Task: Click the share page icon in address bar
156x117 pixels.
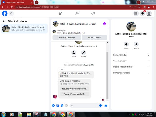Action: (135, 7)
